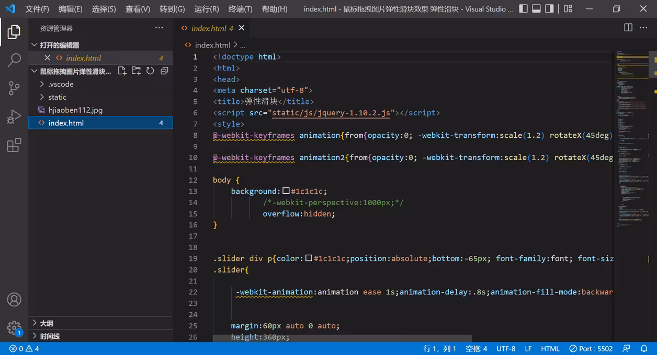Change end of line sequence LF

(x=528, y=349)
